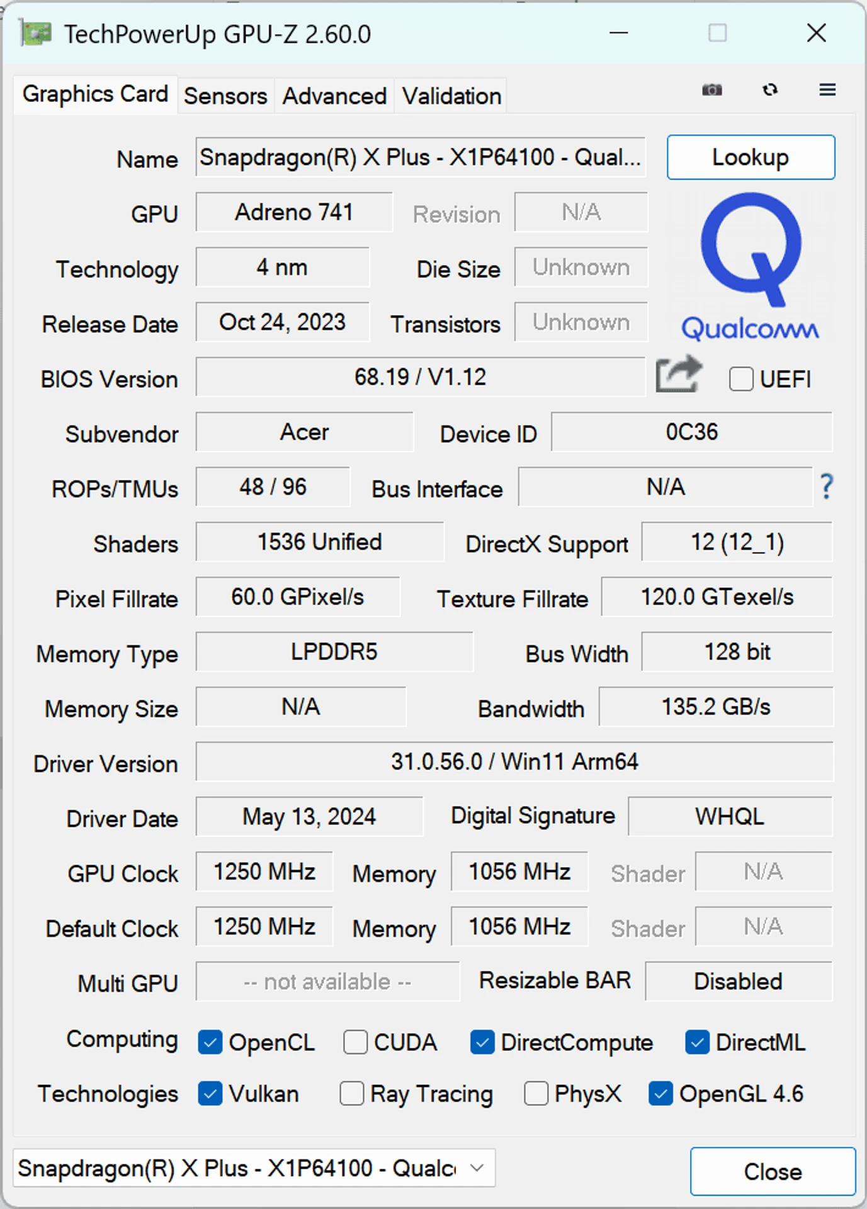
Task: Click the BIOS export share icon
Action: 679,374
